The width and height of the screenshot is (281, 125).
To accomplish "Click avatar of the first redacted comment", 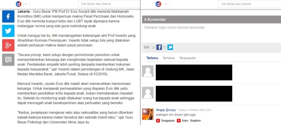I will point(148,71).
